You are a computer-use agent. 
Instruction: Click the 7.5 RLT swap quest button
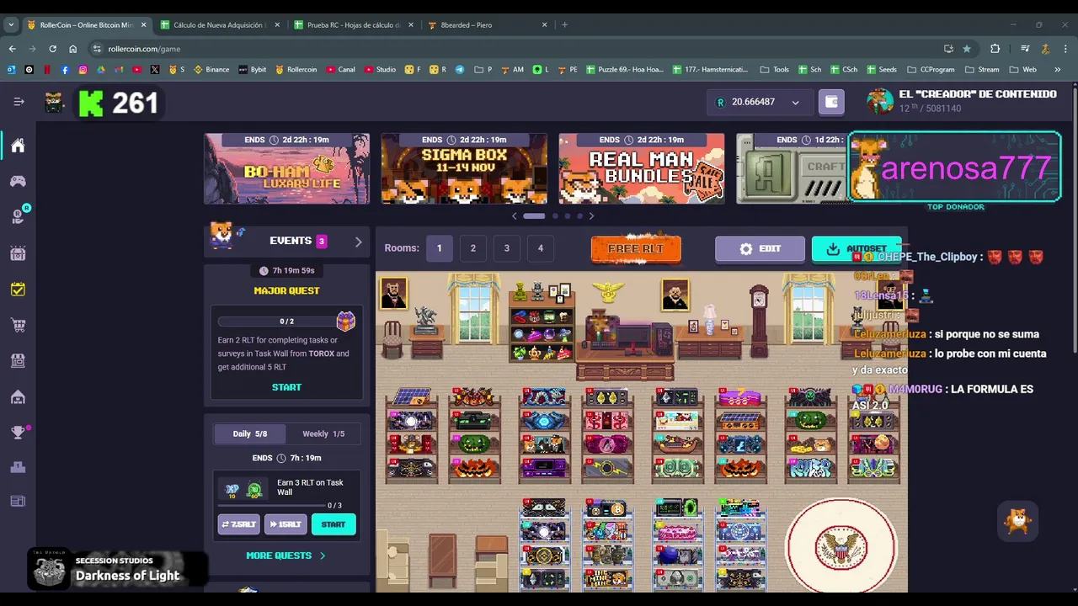point(239,524)
